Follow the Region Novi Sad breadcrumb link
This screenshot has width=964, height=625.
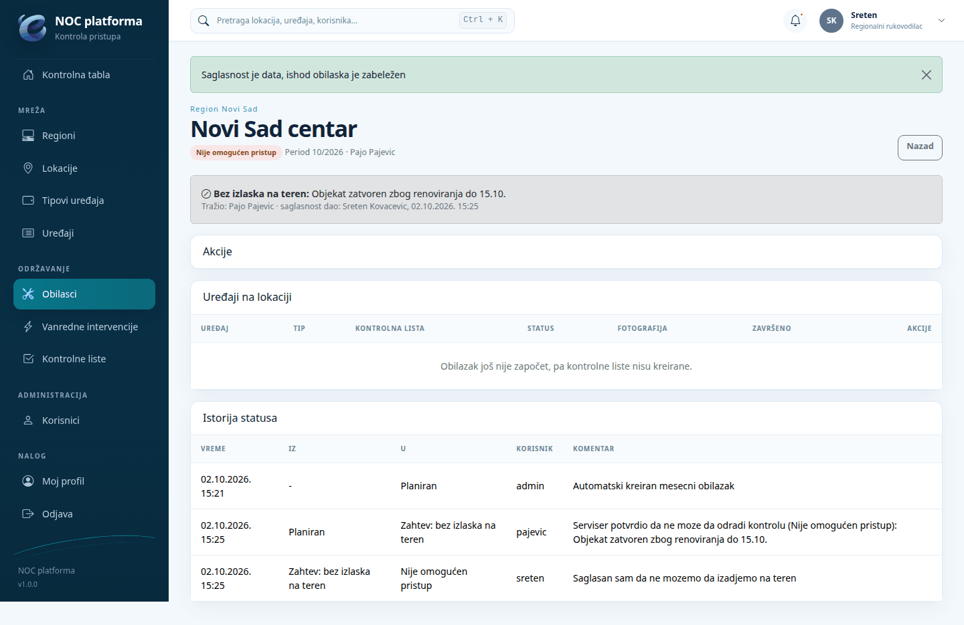[x=224, y=109]
